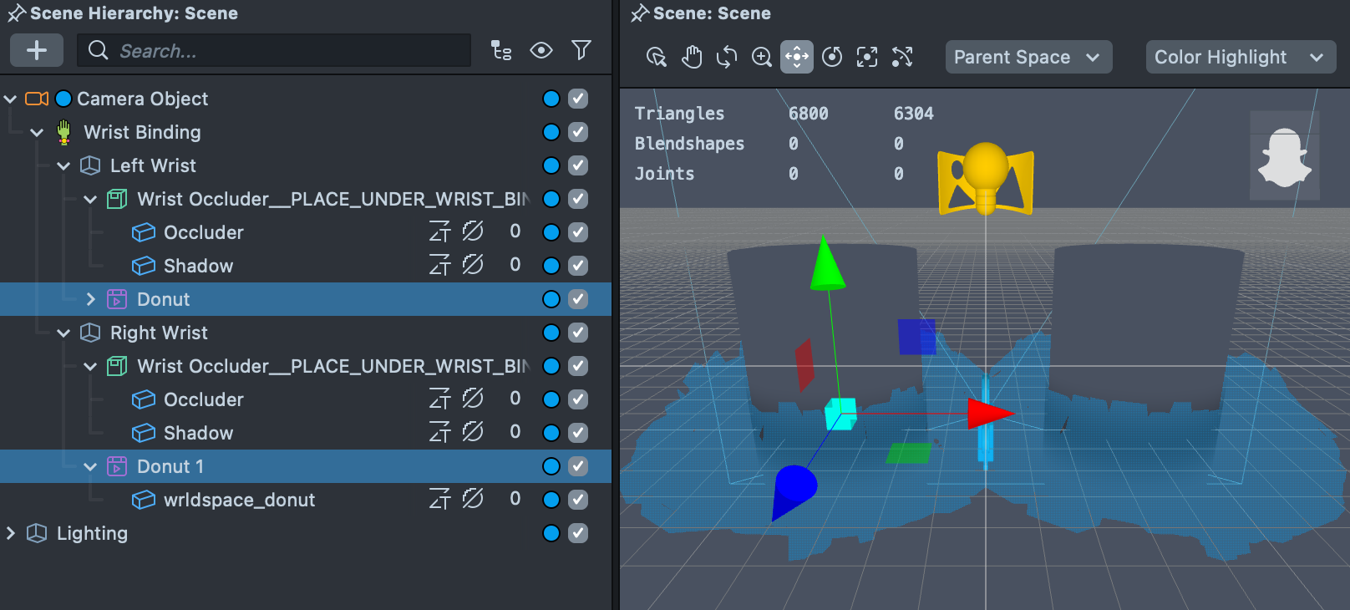The height and width of the screenshot is (610, 1350).
Task: Open the Parent Space dropdown
Action: coord(1028,57)
